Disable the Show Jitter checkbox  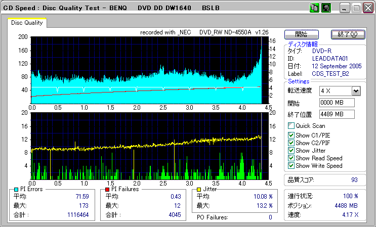click(291, 151)
